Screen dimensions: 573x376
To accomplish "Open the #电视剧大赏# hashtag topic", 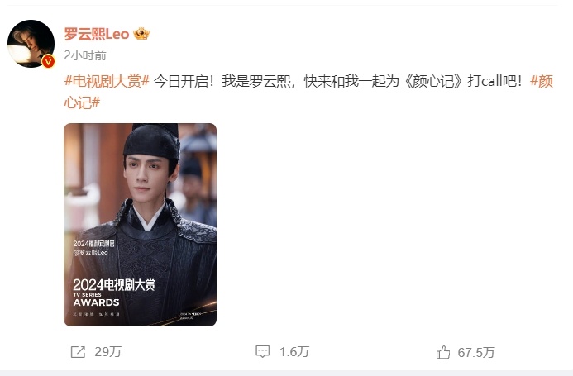I will pos(107,81).
